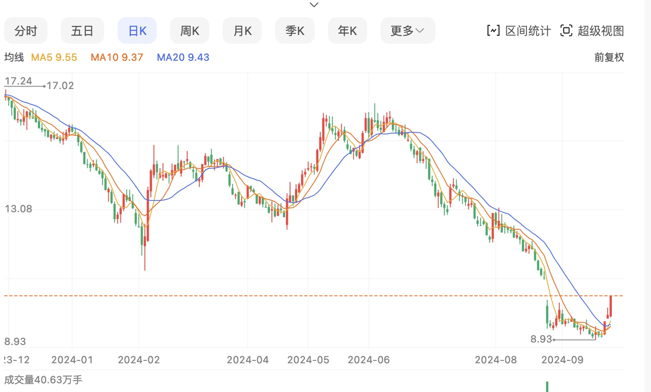Expand the 更多 dropdown menu
The width and height of the screenshot is (651, 392).
[408, 30]
